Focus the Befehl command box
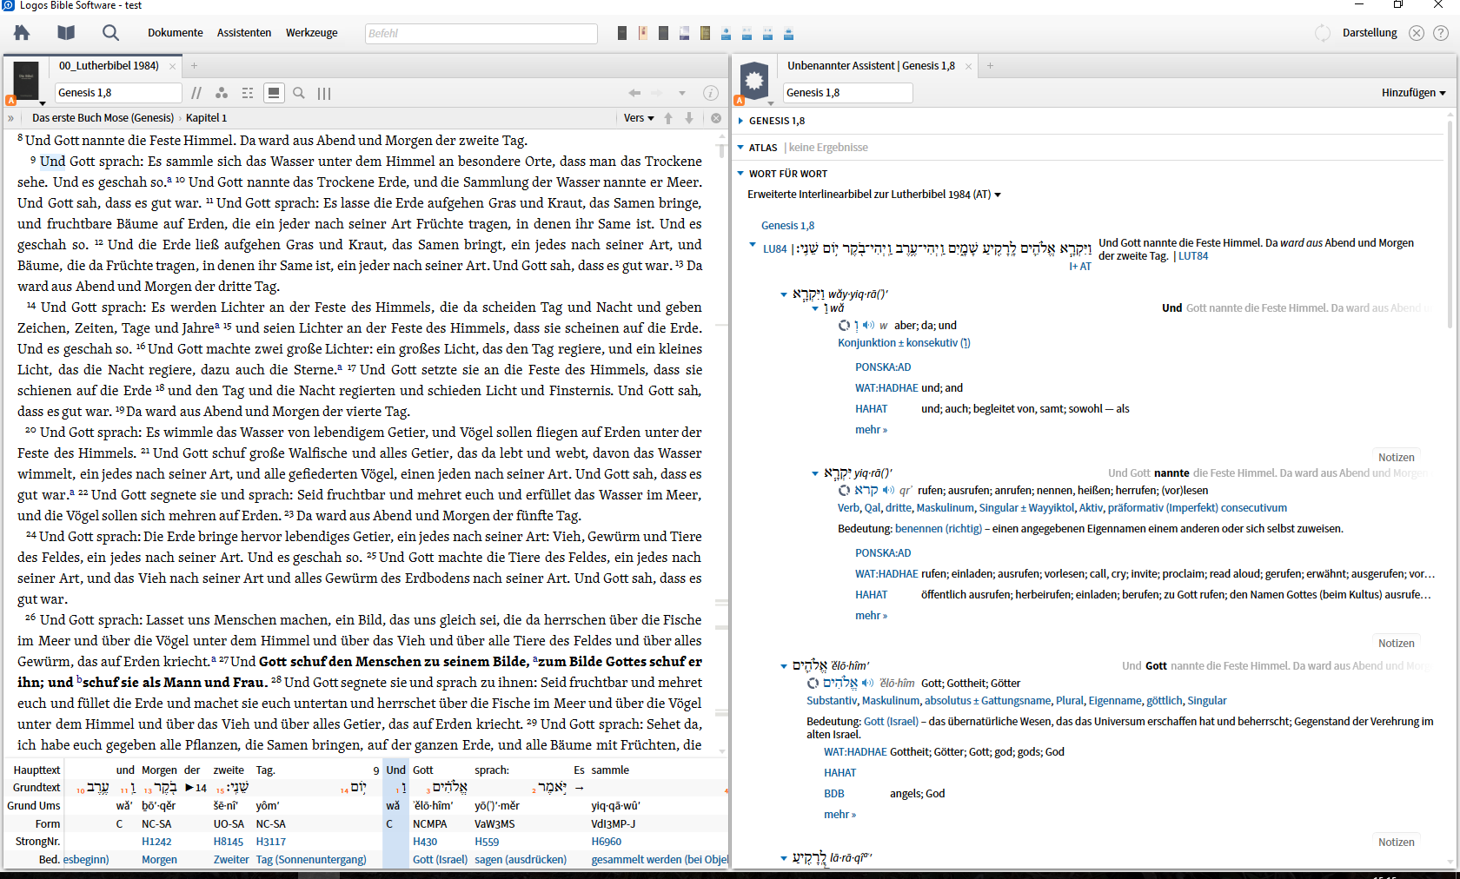 [x=481, y=33]
